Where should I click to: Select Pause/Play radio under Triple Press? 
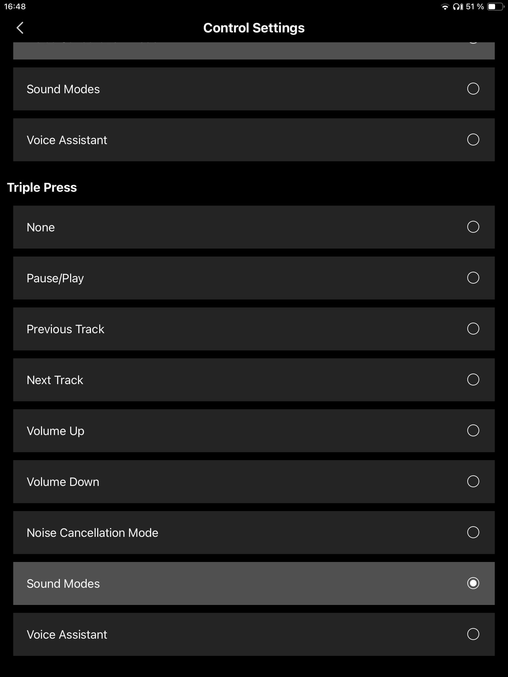point(473,278)
